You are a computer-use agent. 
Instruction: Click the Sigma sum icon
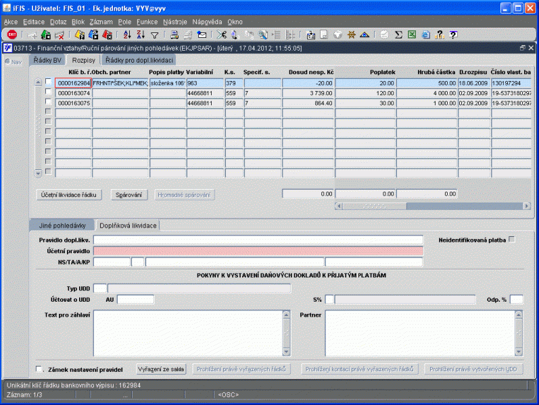coord(398,34)
